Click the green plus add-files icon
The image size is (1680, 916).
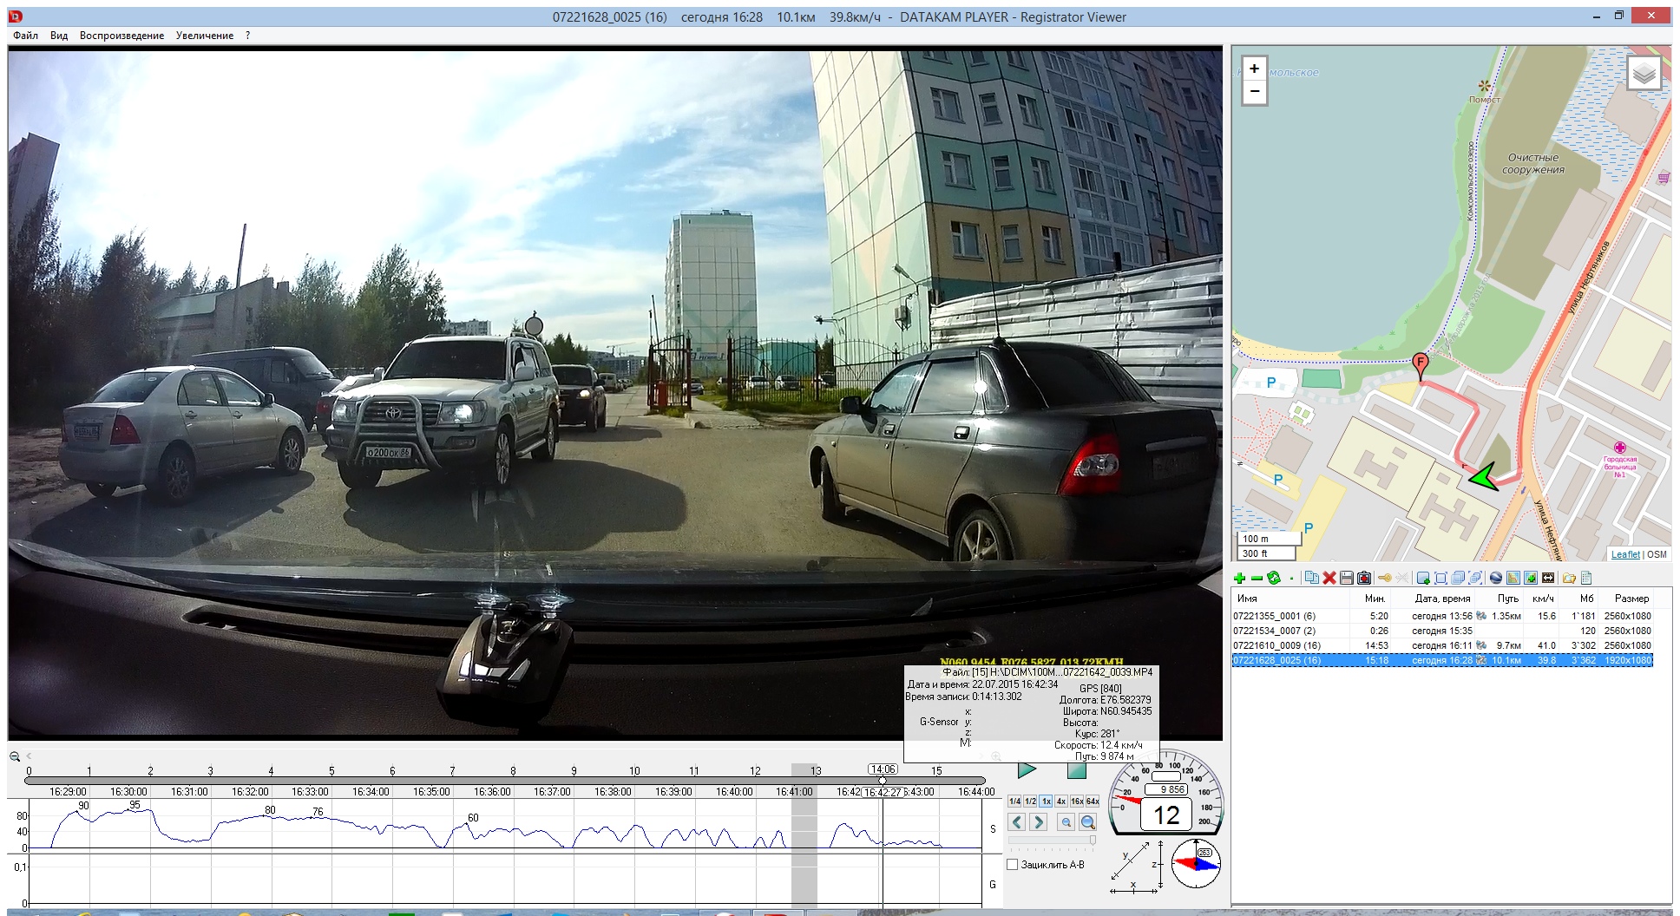[x=1239, y=579]
